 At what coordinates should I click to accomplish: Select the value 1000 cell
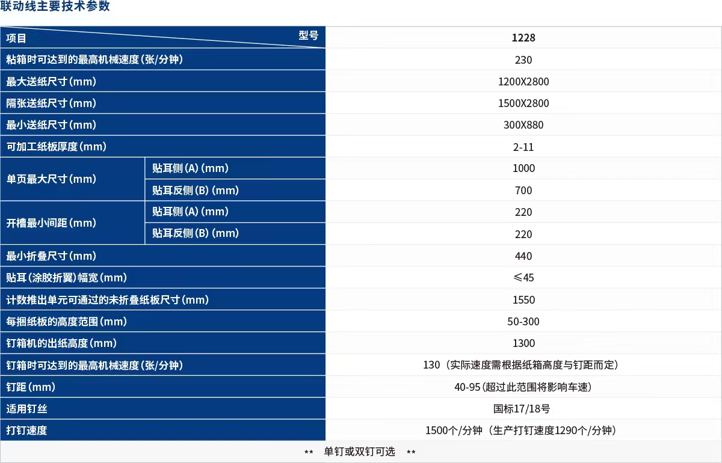(x=523, y=168)
